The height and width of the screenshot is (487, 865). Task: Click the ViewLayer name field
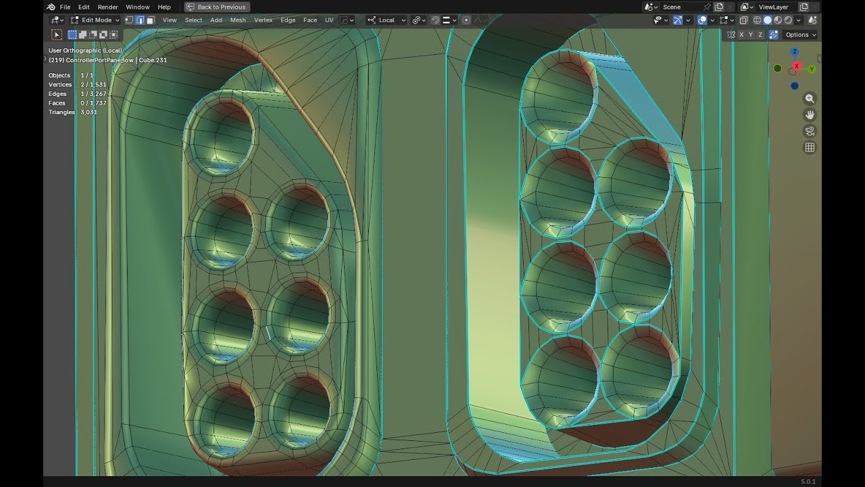tap(777, 7)
